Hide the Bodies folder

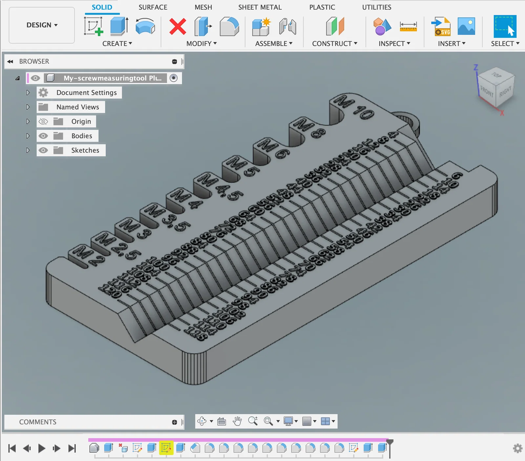pos(43,136)
